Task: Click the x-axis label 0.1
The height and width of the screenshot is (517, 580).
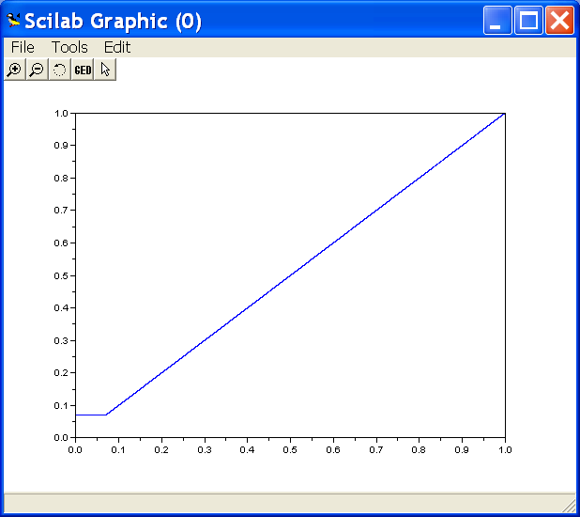Action: pos(118,450)
